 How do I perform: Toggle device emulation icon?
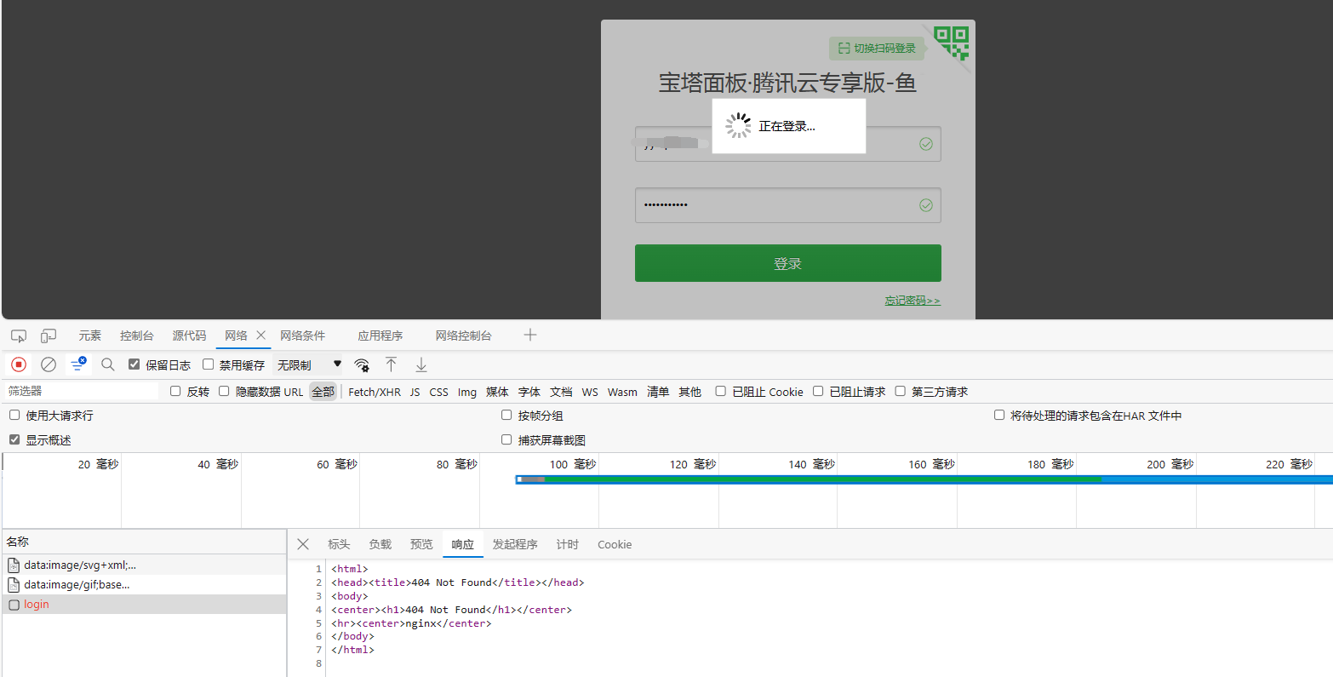[x=49, y=336]
